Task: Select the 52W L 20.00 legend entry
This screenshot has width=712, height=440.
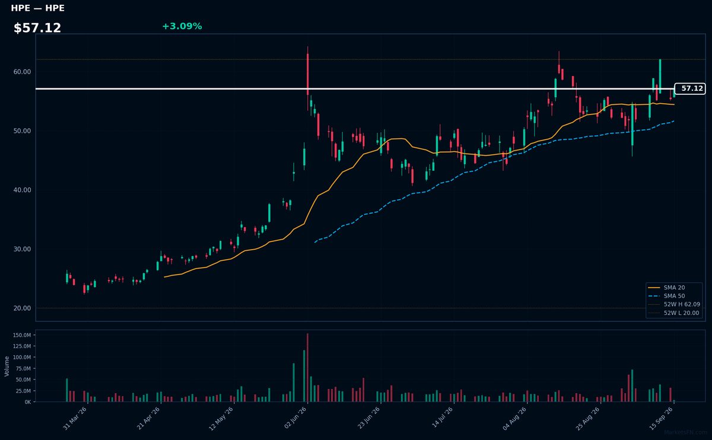Action: [674, 313]
